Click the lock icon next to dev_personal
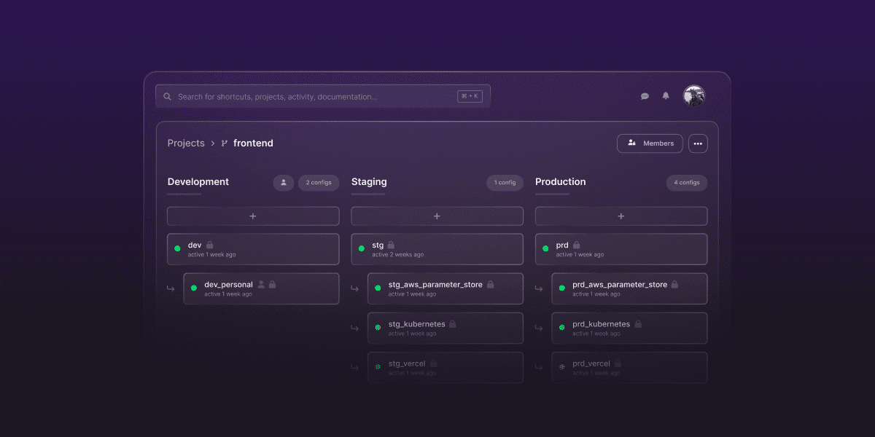This screenshot has height=437, width=875. (272, 285)
